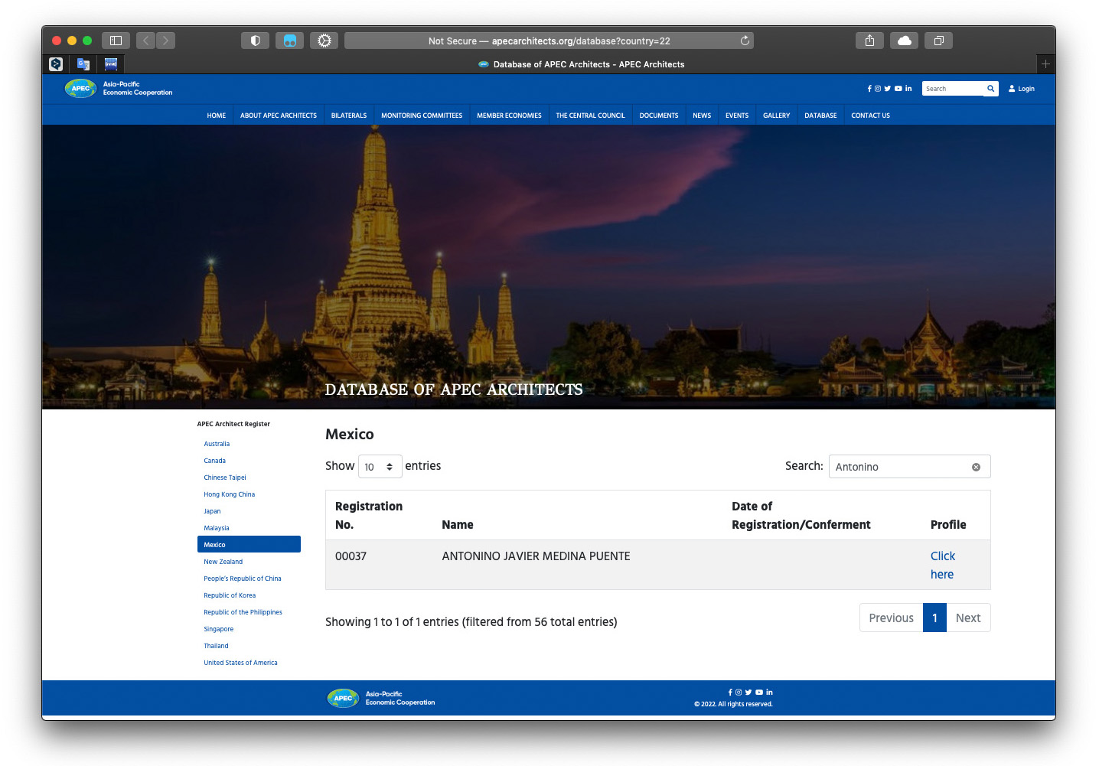Viewport: 1099px width, 766px height.
Task: Open Safari Share button
Action: point(869,41)
